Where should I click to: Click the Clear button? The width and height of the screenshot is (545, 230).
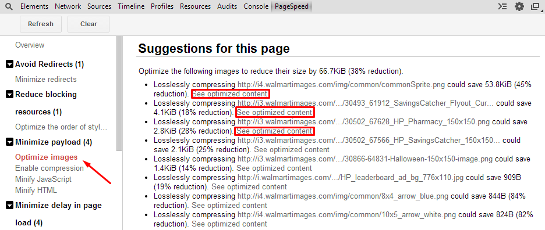(x=89, y=24)
